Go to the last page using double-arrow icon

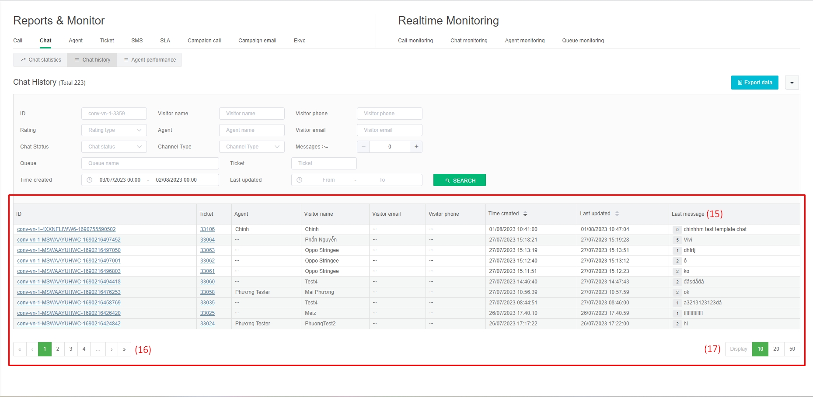[x=124, y=349]
